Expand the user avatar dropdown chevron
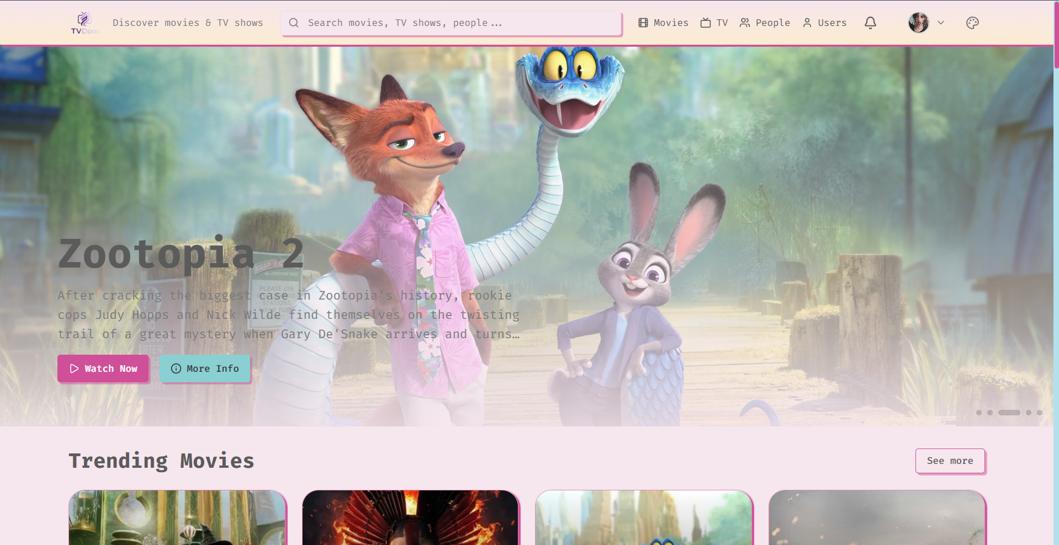The width and height of the screenshot is (1059, 545). coord(941,23)
